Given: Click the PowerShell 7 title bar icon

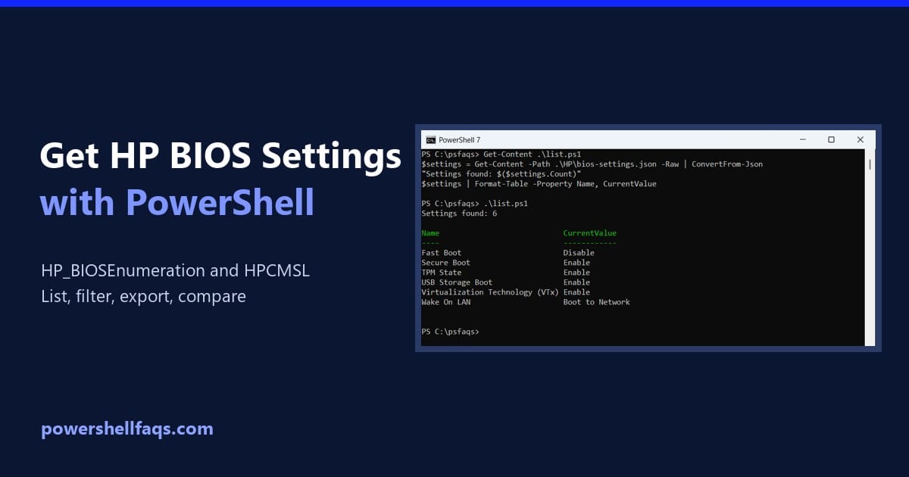Looking at the screenshot, I should pos(431,140).
